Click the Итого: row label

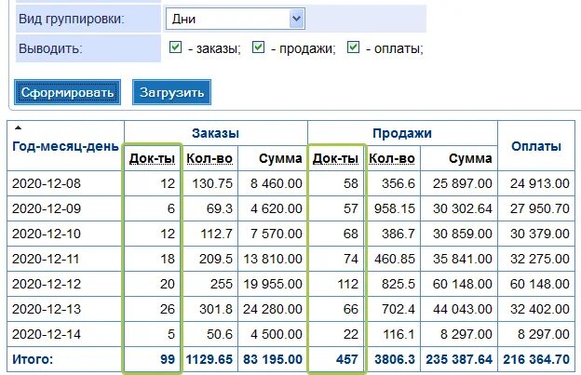tap(33, 359)
